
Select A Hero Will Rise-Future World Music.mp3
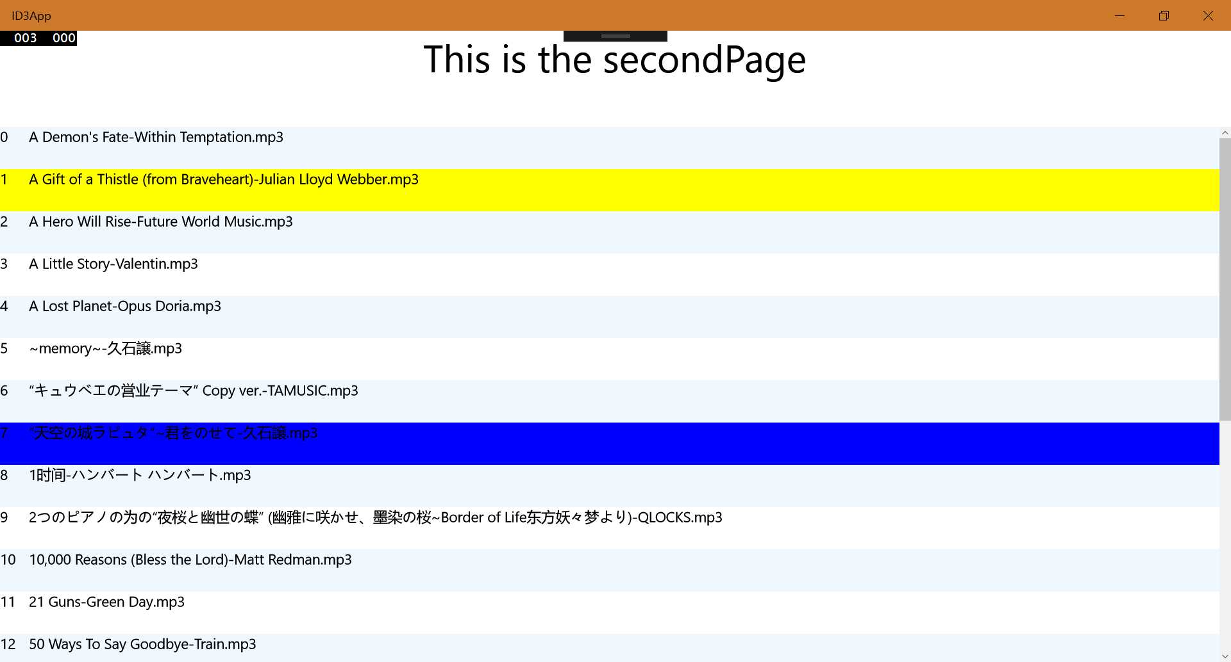click(609, 232)
